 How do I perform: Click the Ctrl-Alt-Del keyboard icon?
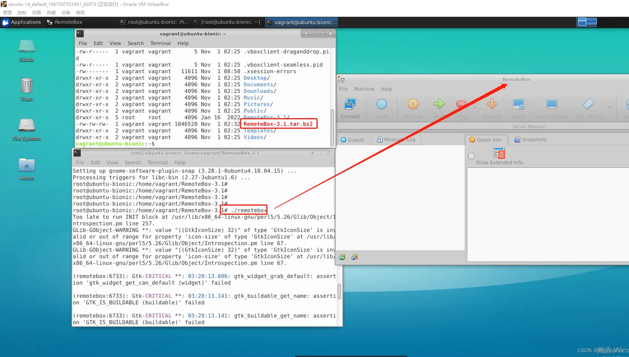point(589,104)
